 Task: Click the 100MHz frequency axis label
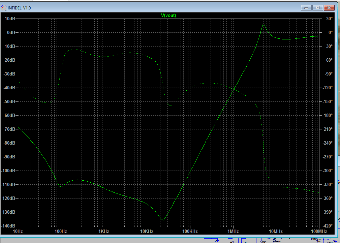(319, 231)
